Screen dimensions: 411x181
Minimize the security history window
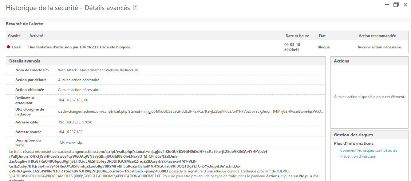pos(386,5)
